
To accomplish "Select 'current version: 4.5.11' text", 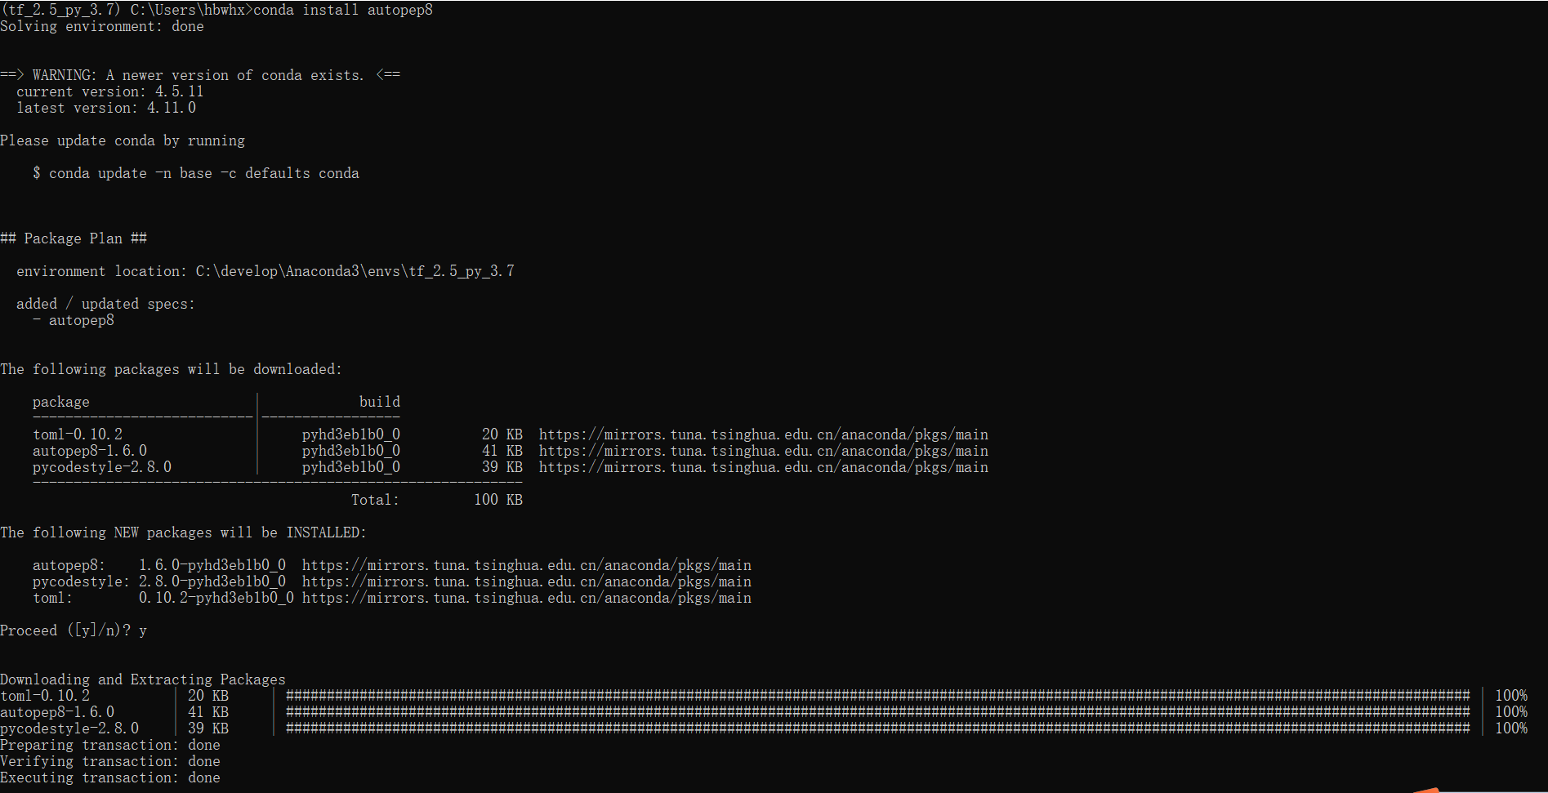I will click(x=110, y=91).
